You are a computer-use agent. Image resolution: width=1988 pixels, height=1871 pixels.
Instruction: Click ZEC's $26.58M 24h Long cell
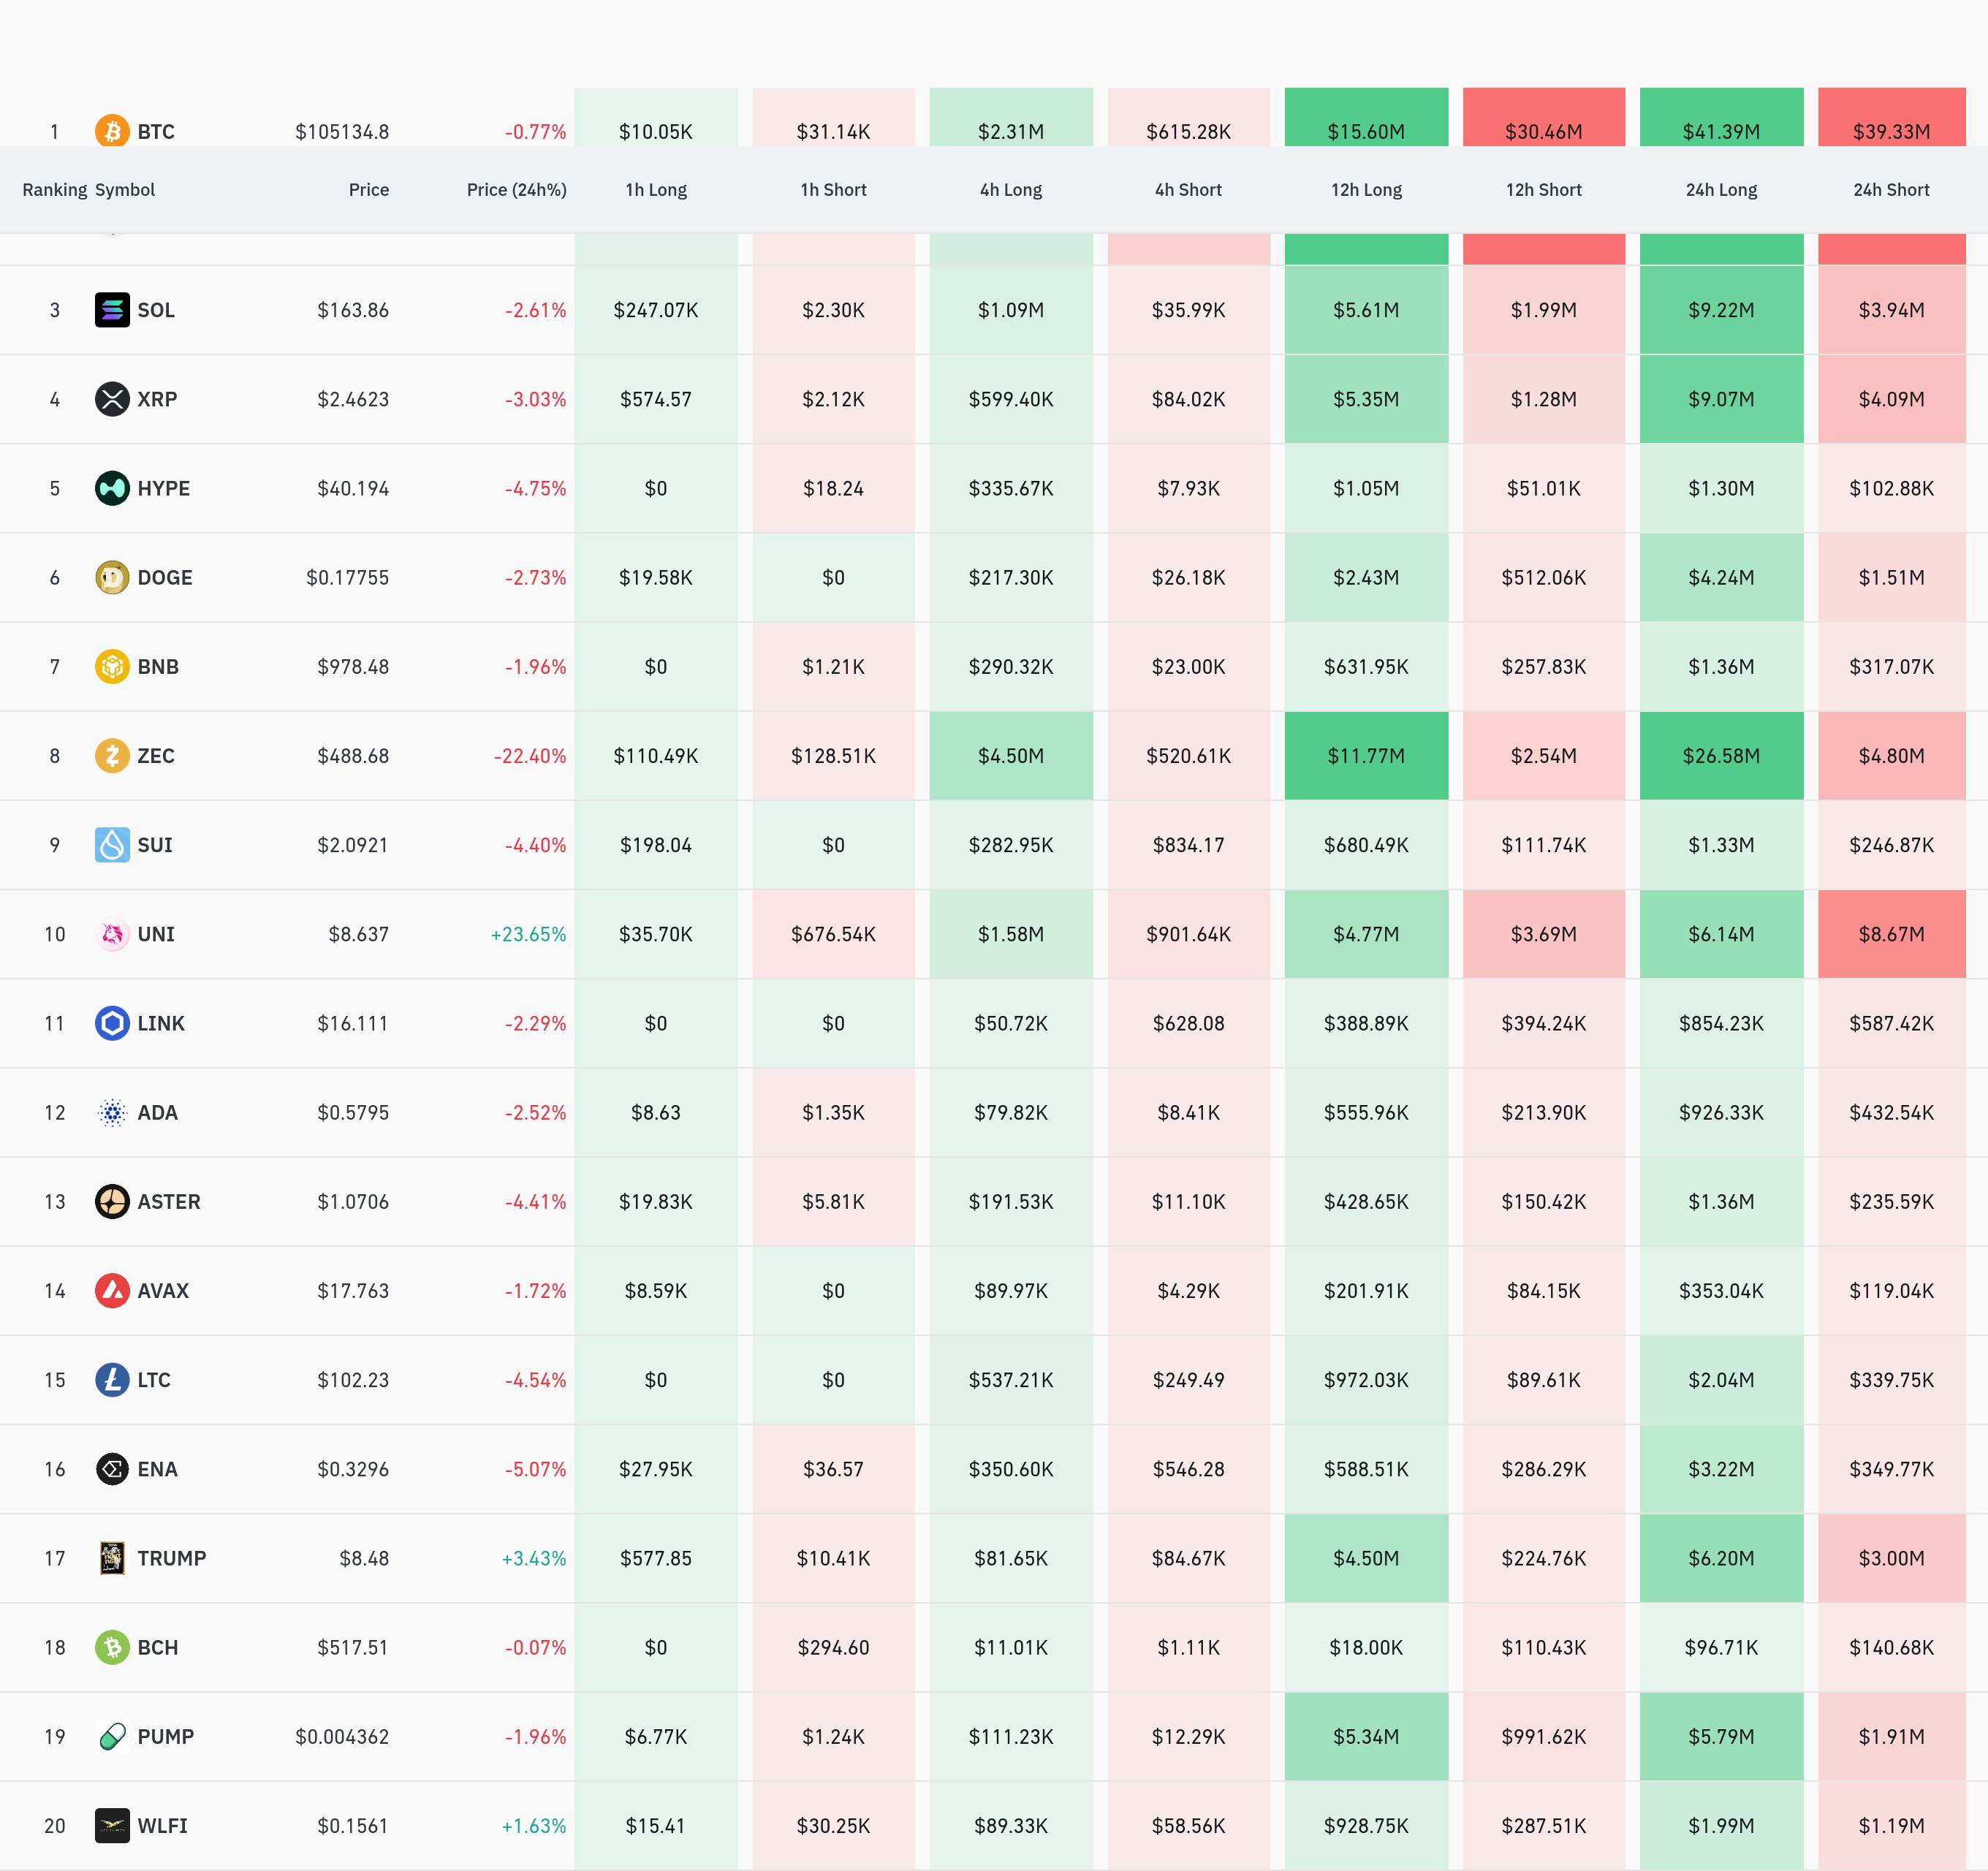coord(1721,756)
